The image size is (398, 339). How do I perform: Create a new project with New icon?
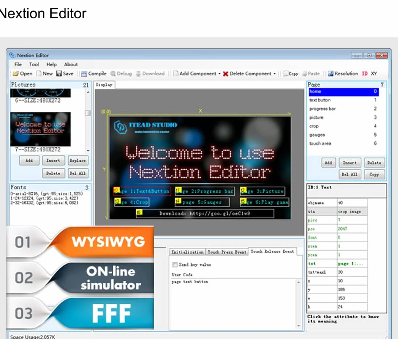pos(39,74)
